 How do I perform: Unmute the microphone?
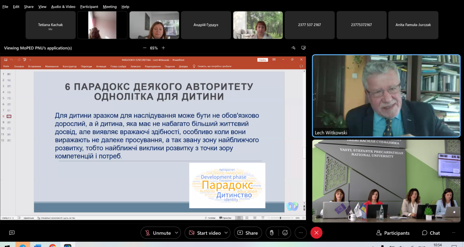click(x=158, y=233)
